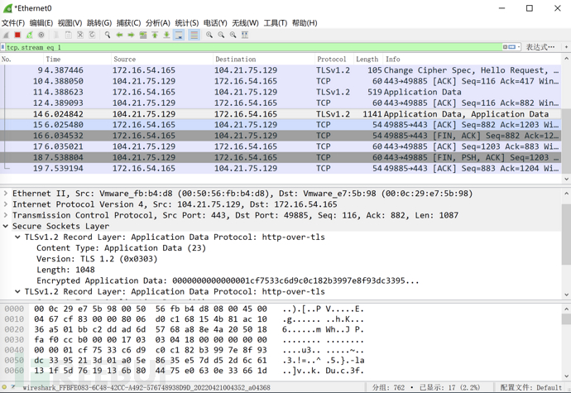Zoom in on packet text
The width and height of the screenshot is (571, 393).
pos(209,35)
